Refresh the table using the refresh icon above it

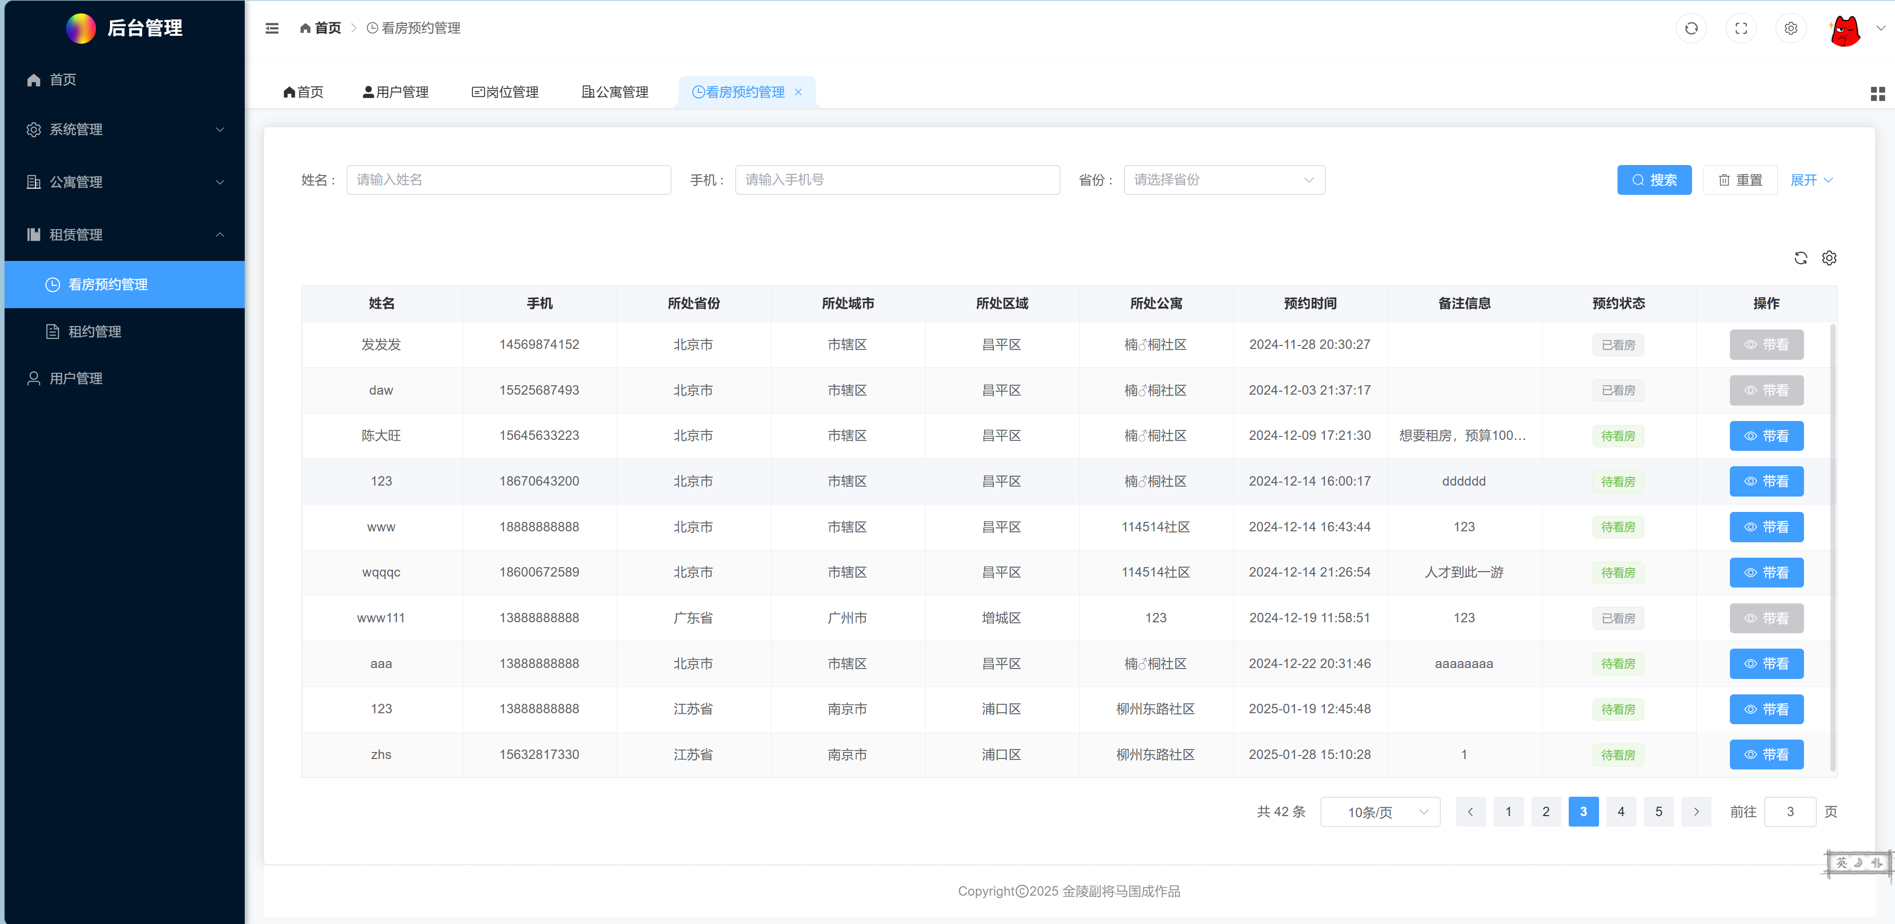[x=1801, y=258]
